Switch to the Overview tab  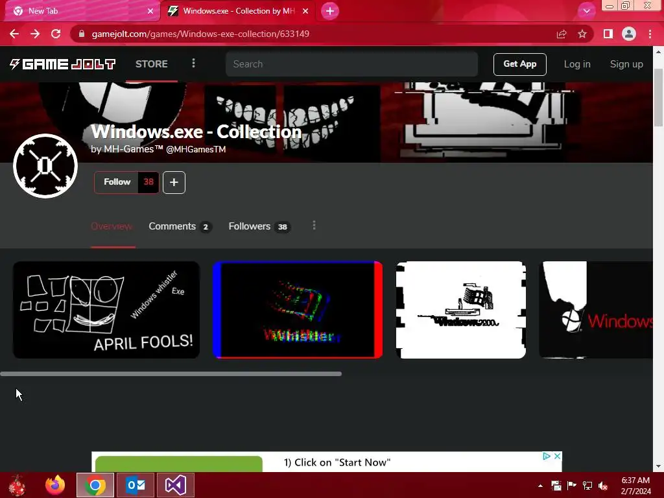tap(112, 226)
